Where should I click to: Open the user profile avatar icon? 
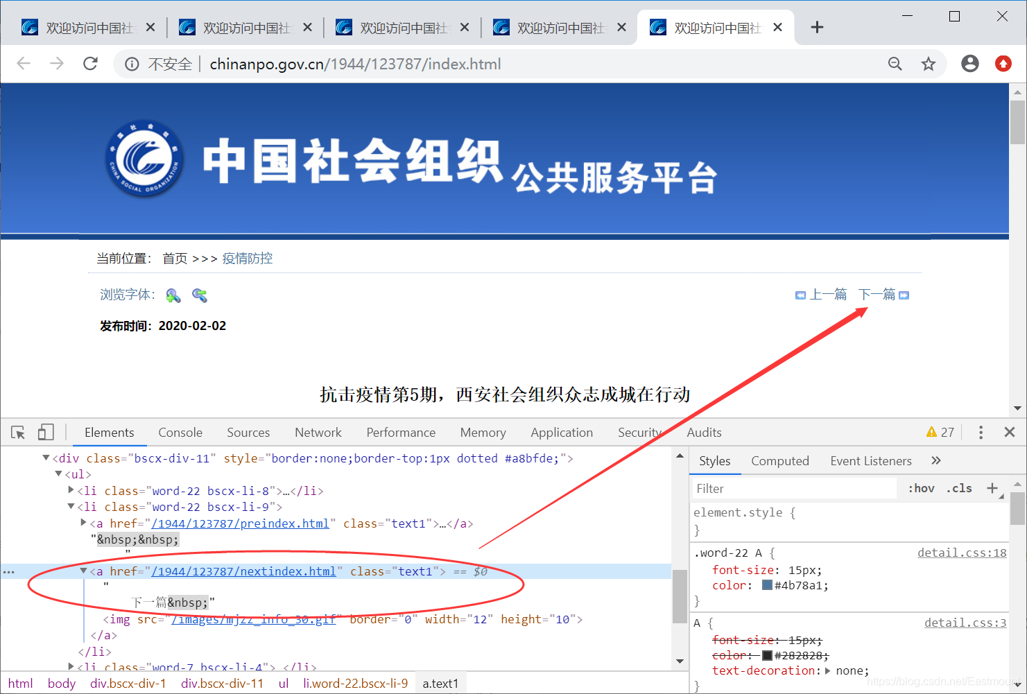[x=970, y=64]
